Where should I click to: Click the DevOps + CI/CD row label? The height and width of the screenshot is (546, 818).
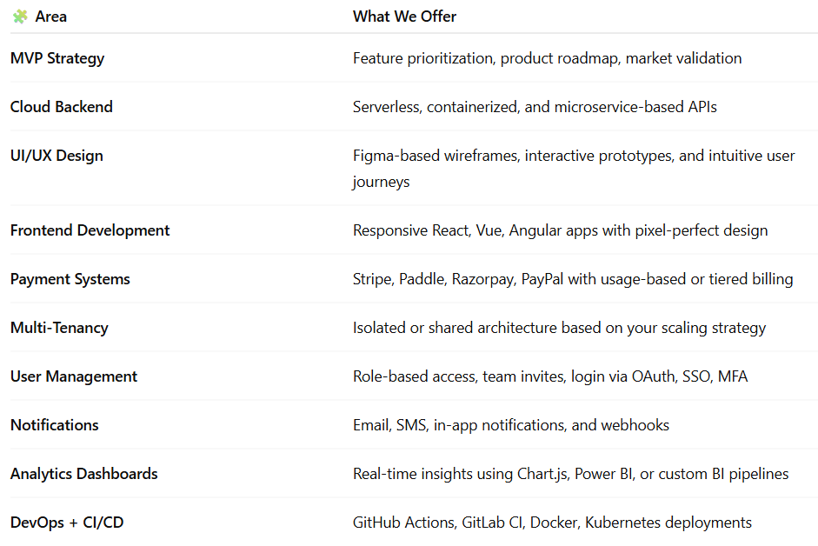pos(67,523)
